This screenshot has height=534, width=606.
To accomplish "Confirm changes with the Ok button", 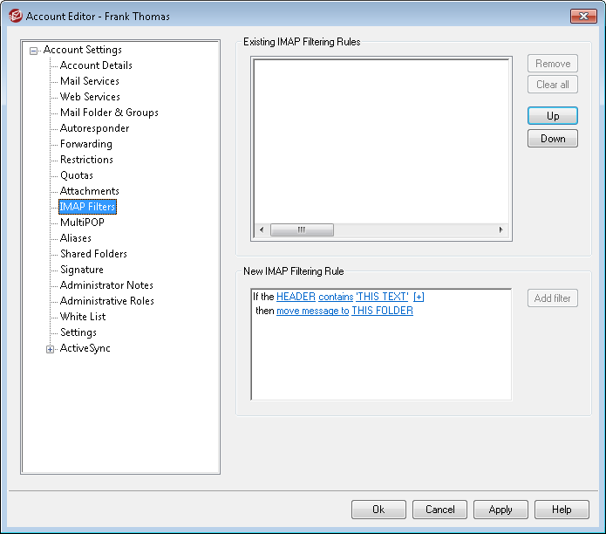I will point(378,510).
